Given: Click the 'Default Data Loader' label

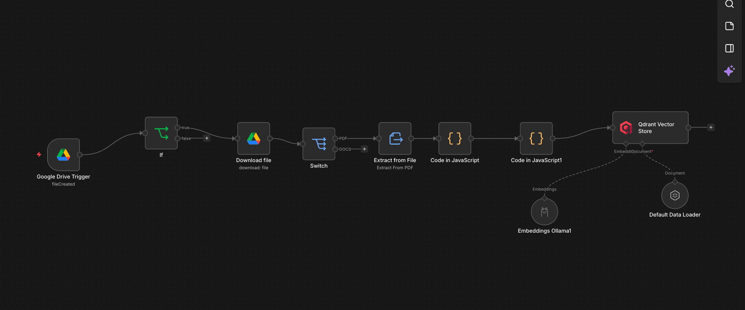Looking at the screenshot, I should point(675,215).
